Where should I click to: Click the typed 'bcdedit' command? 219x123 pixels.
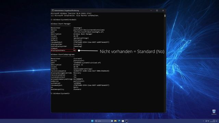[x=73, y=20]
